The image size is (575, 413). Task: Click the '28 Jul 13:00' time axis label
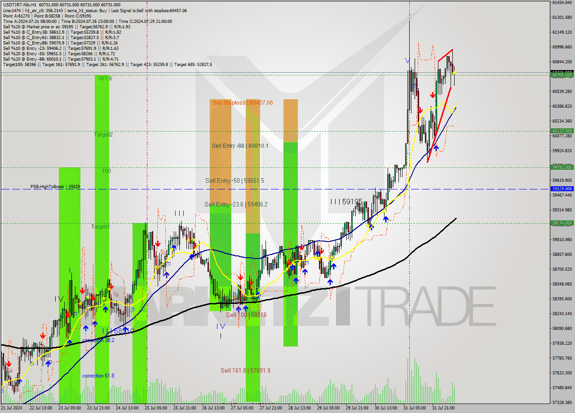(x=300, y=408)
